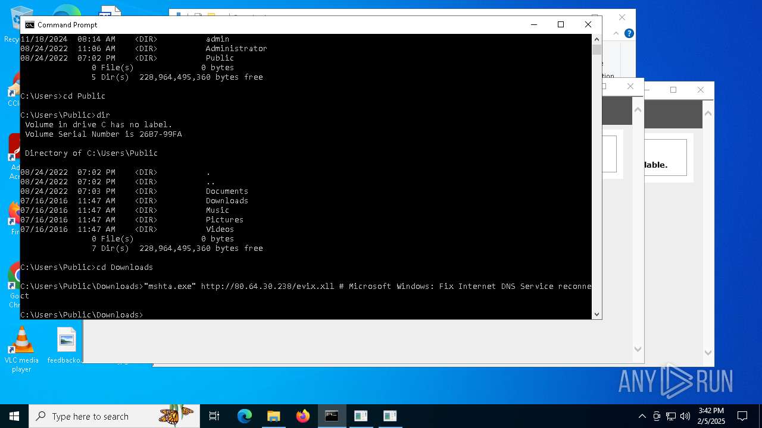Viewport: 762px width, 428px height.
Task: Click 'Directory of C:\Users\Public' line
Action: coord(92,153)
